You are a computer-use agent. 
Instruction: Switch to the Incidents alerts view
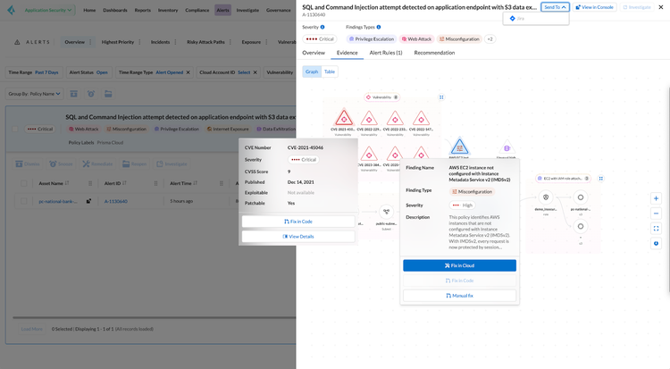point(160,42)
